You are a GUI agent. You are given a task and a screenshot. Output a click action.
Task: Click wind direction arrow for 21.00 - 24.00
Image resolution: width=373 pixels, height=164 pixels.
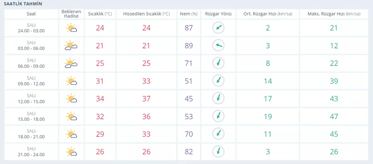point(218,152)
